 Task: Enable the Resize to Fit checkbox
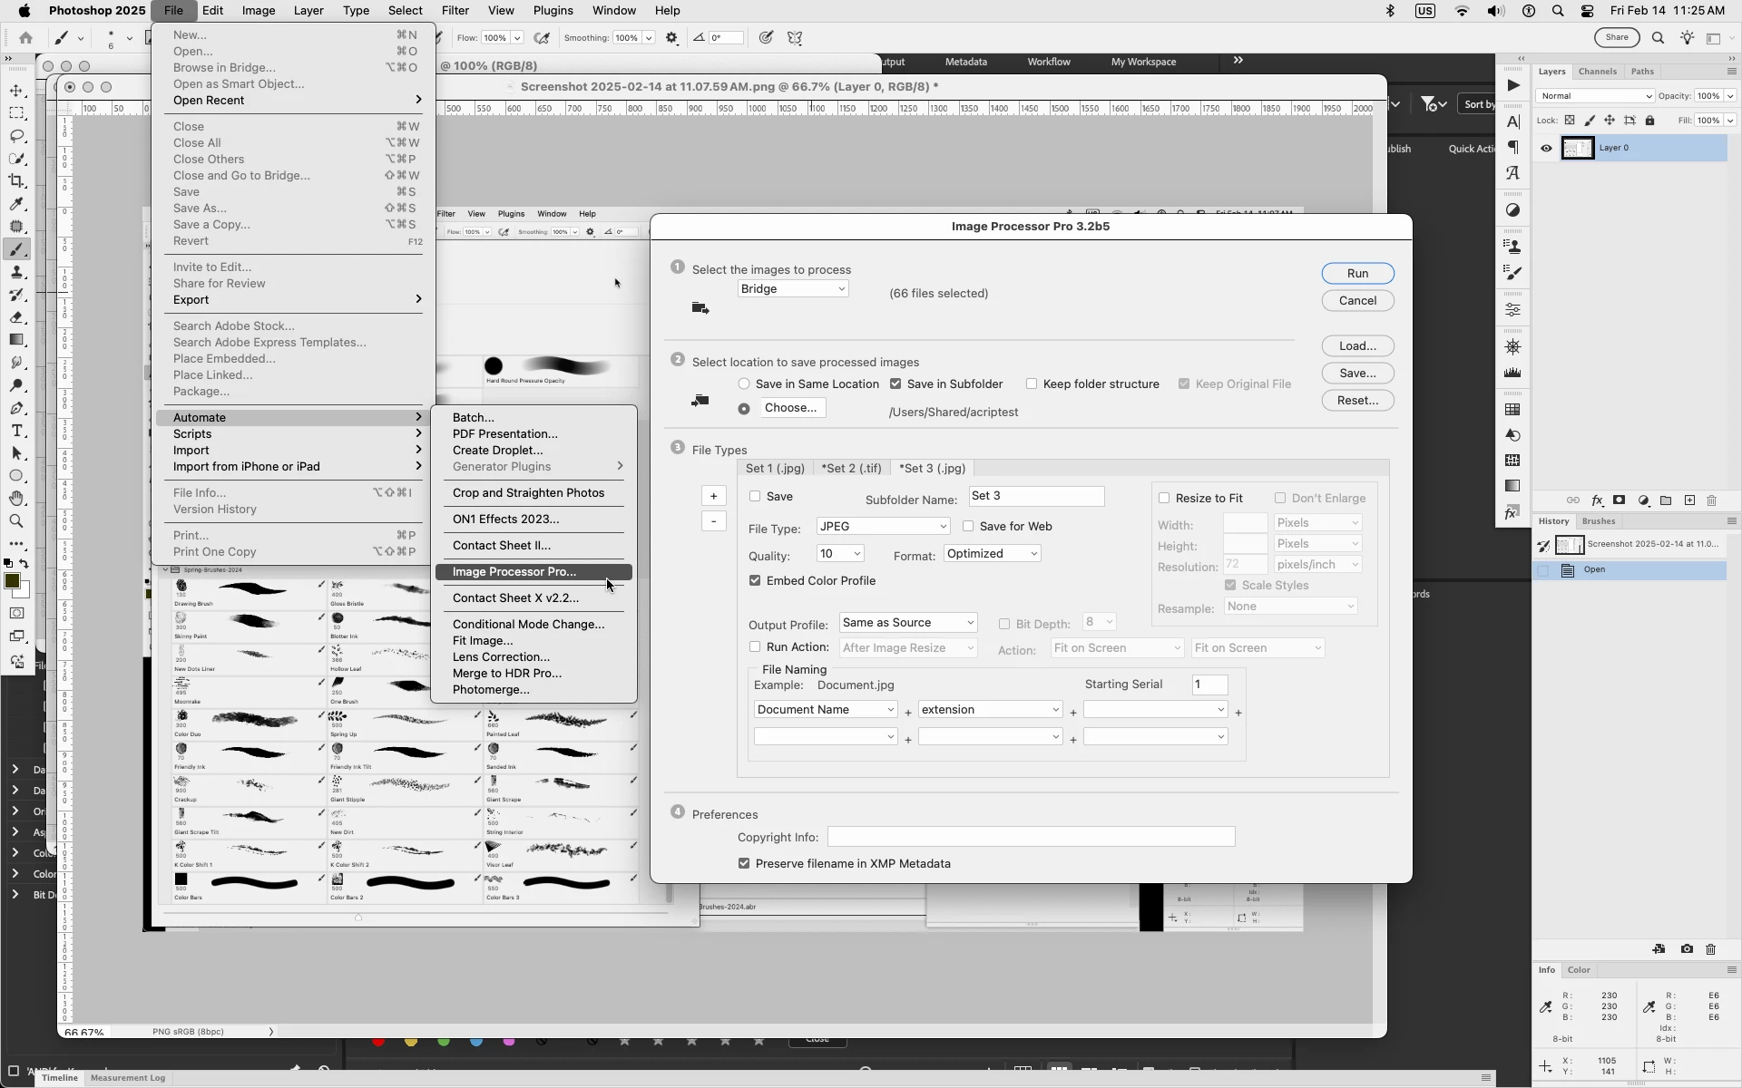tap(1164, 498)
